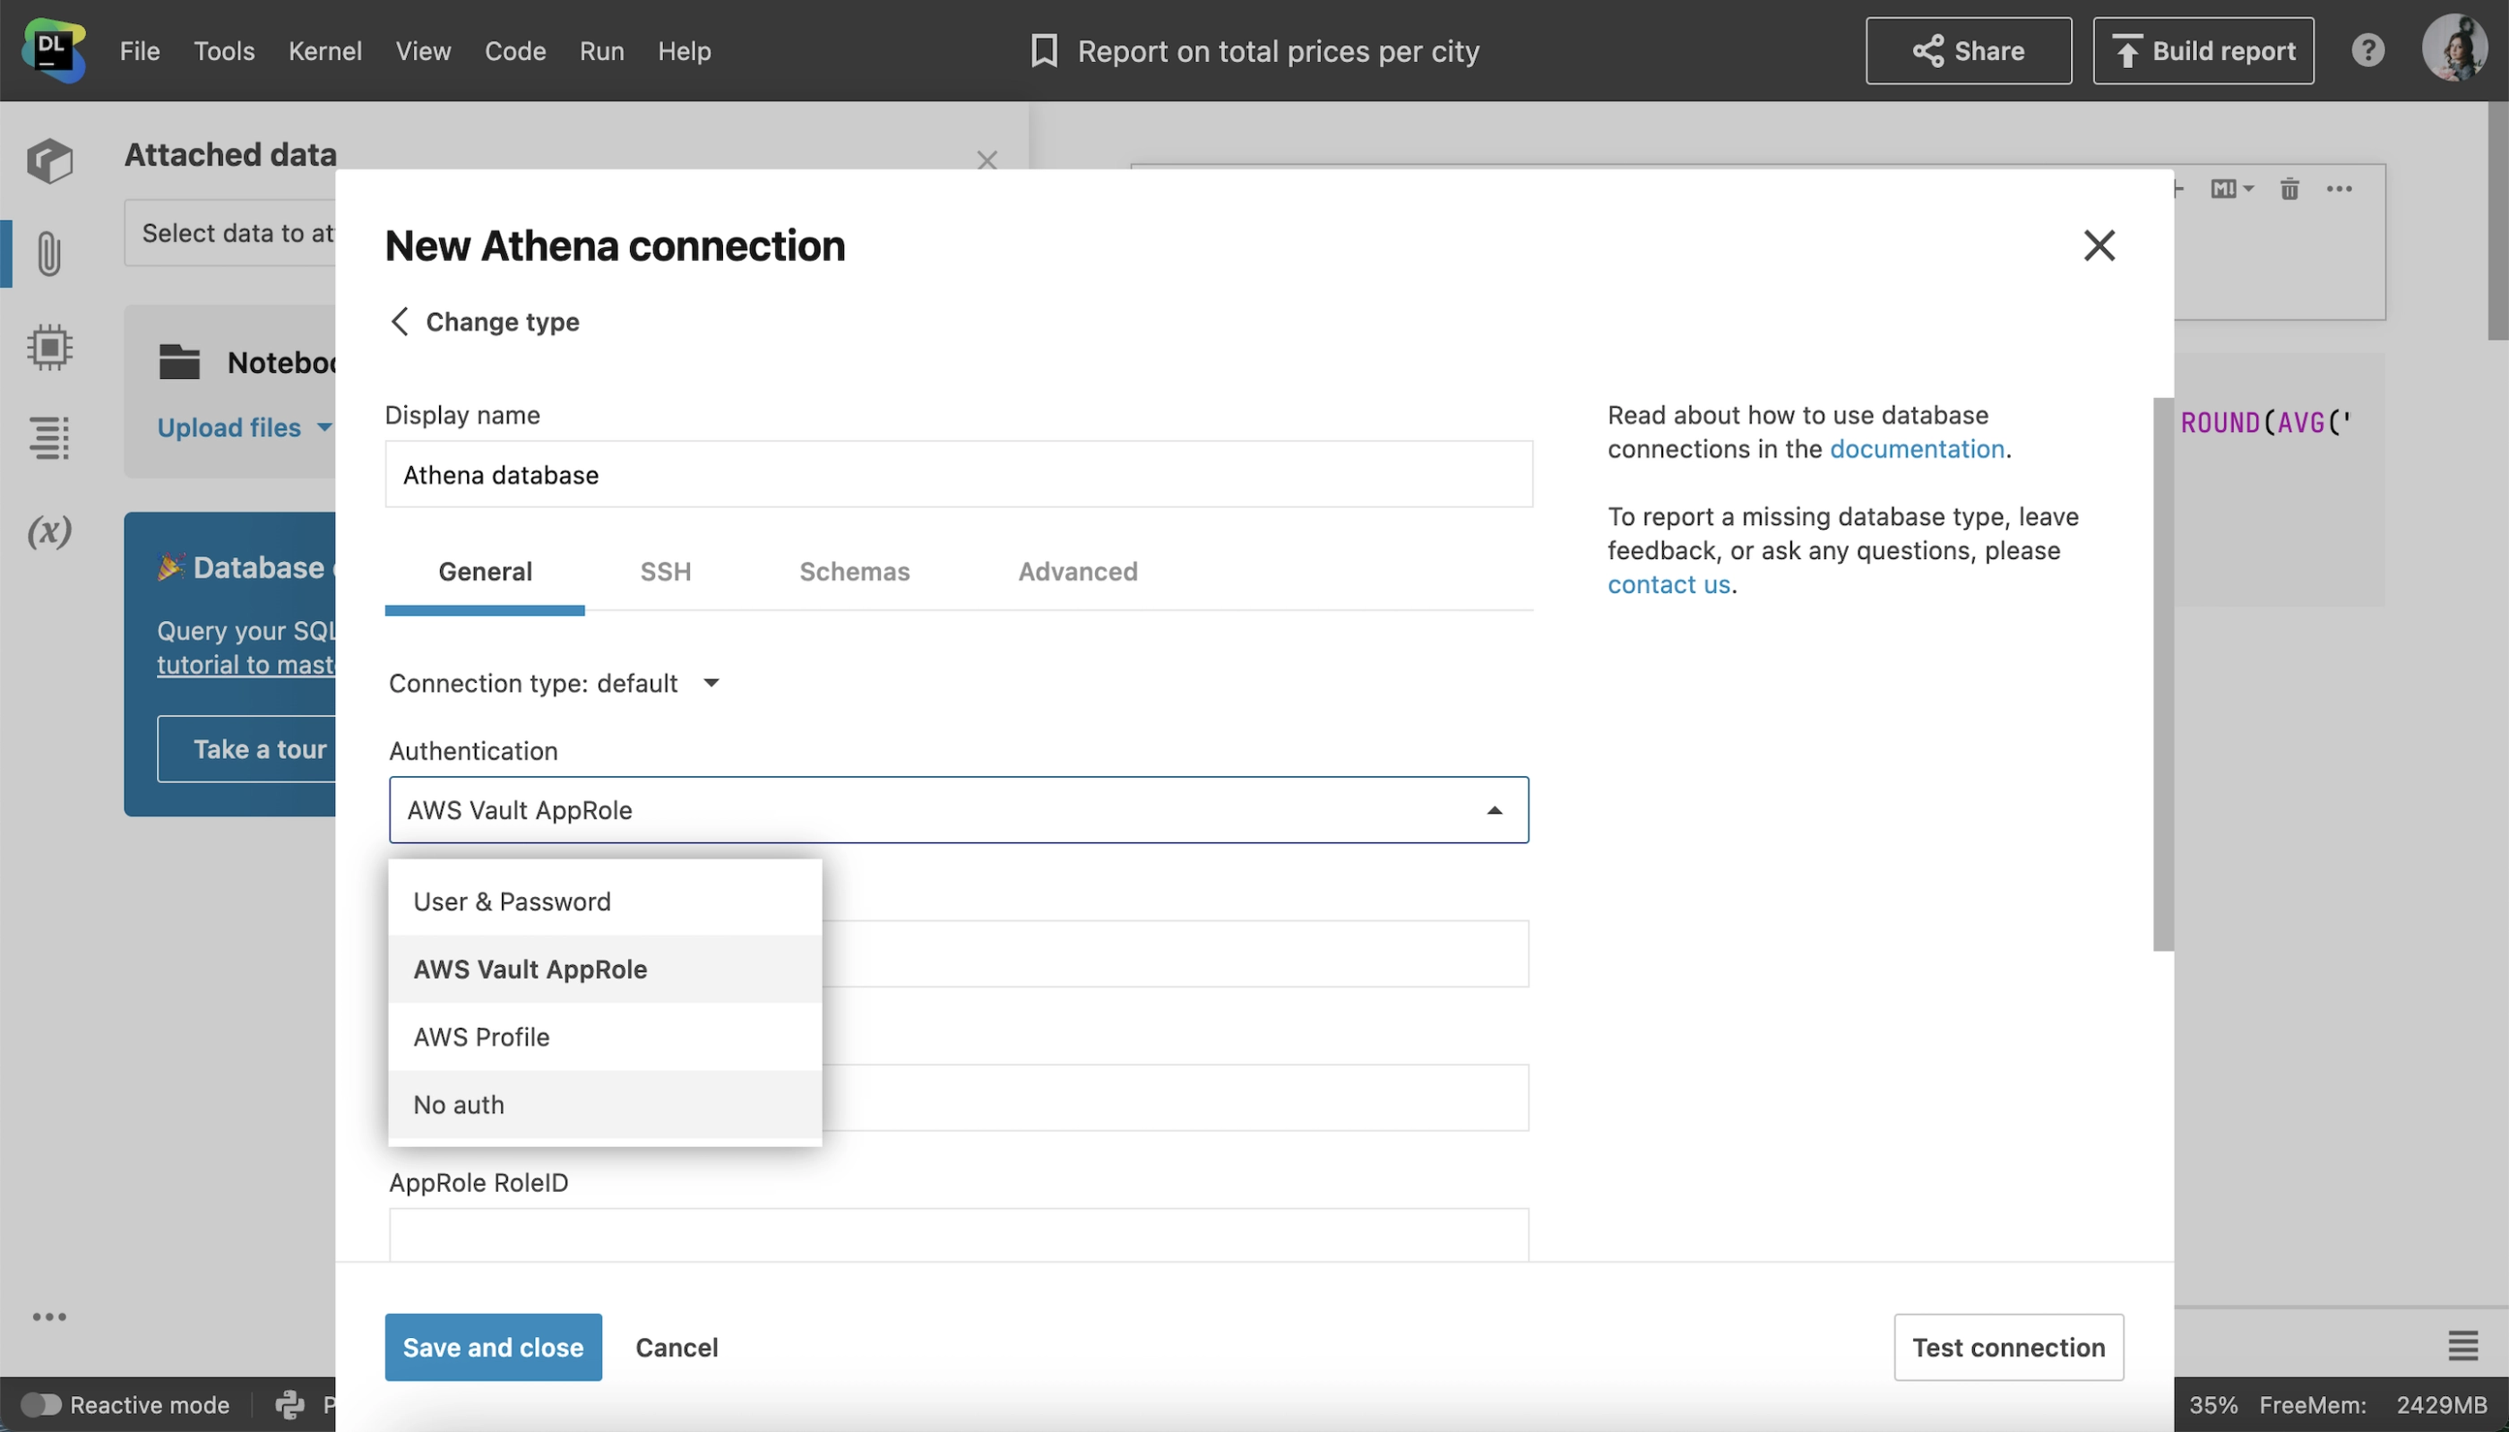This screenshot has height=1432, width=2509.
Task: Click the Cancel button
Action: 677,1347
